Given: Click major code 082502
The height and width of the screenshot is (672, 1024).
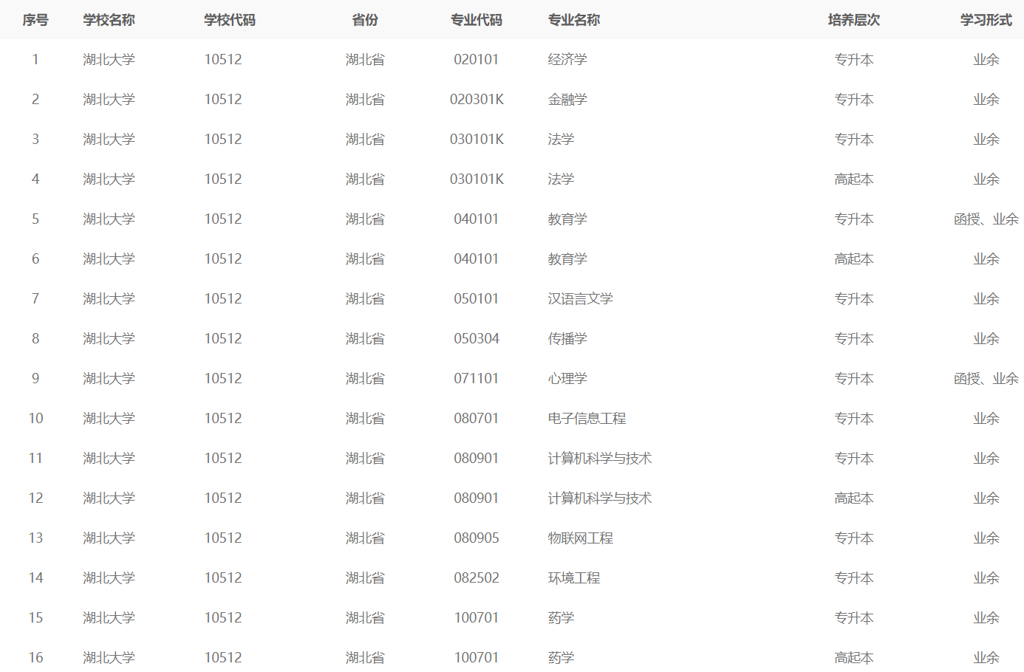Looking at the screenshot, I should (477, 578).
